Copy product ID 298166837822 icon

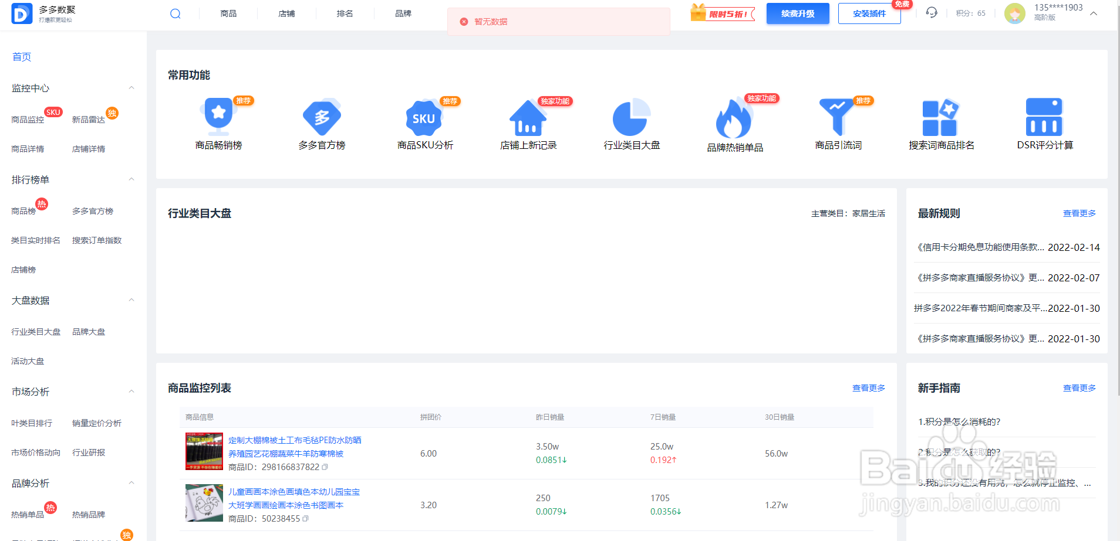325,467
